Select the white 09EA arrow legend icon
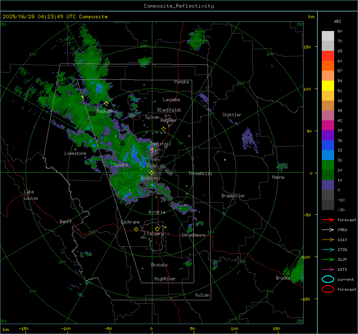Image resolution: width=358 pixels, height=334 pixels. [328, 230]
